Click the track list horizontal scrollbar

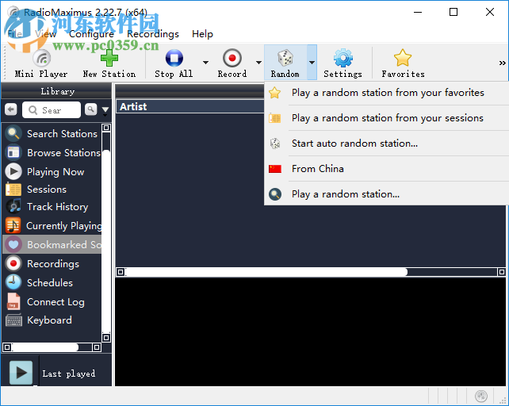tap(266, 272)
